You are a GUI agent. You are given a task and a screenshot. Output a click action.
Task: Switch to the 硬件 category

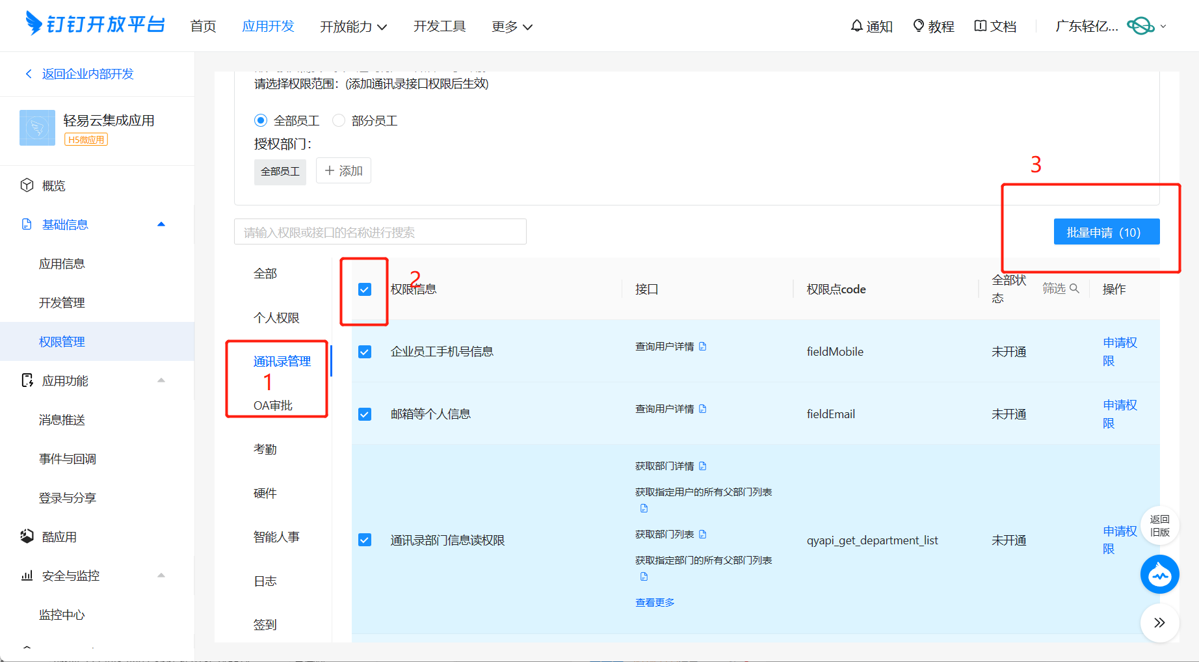point(265,494)
